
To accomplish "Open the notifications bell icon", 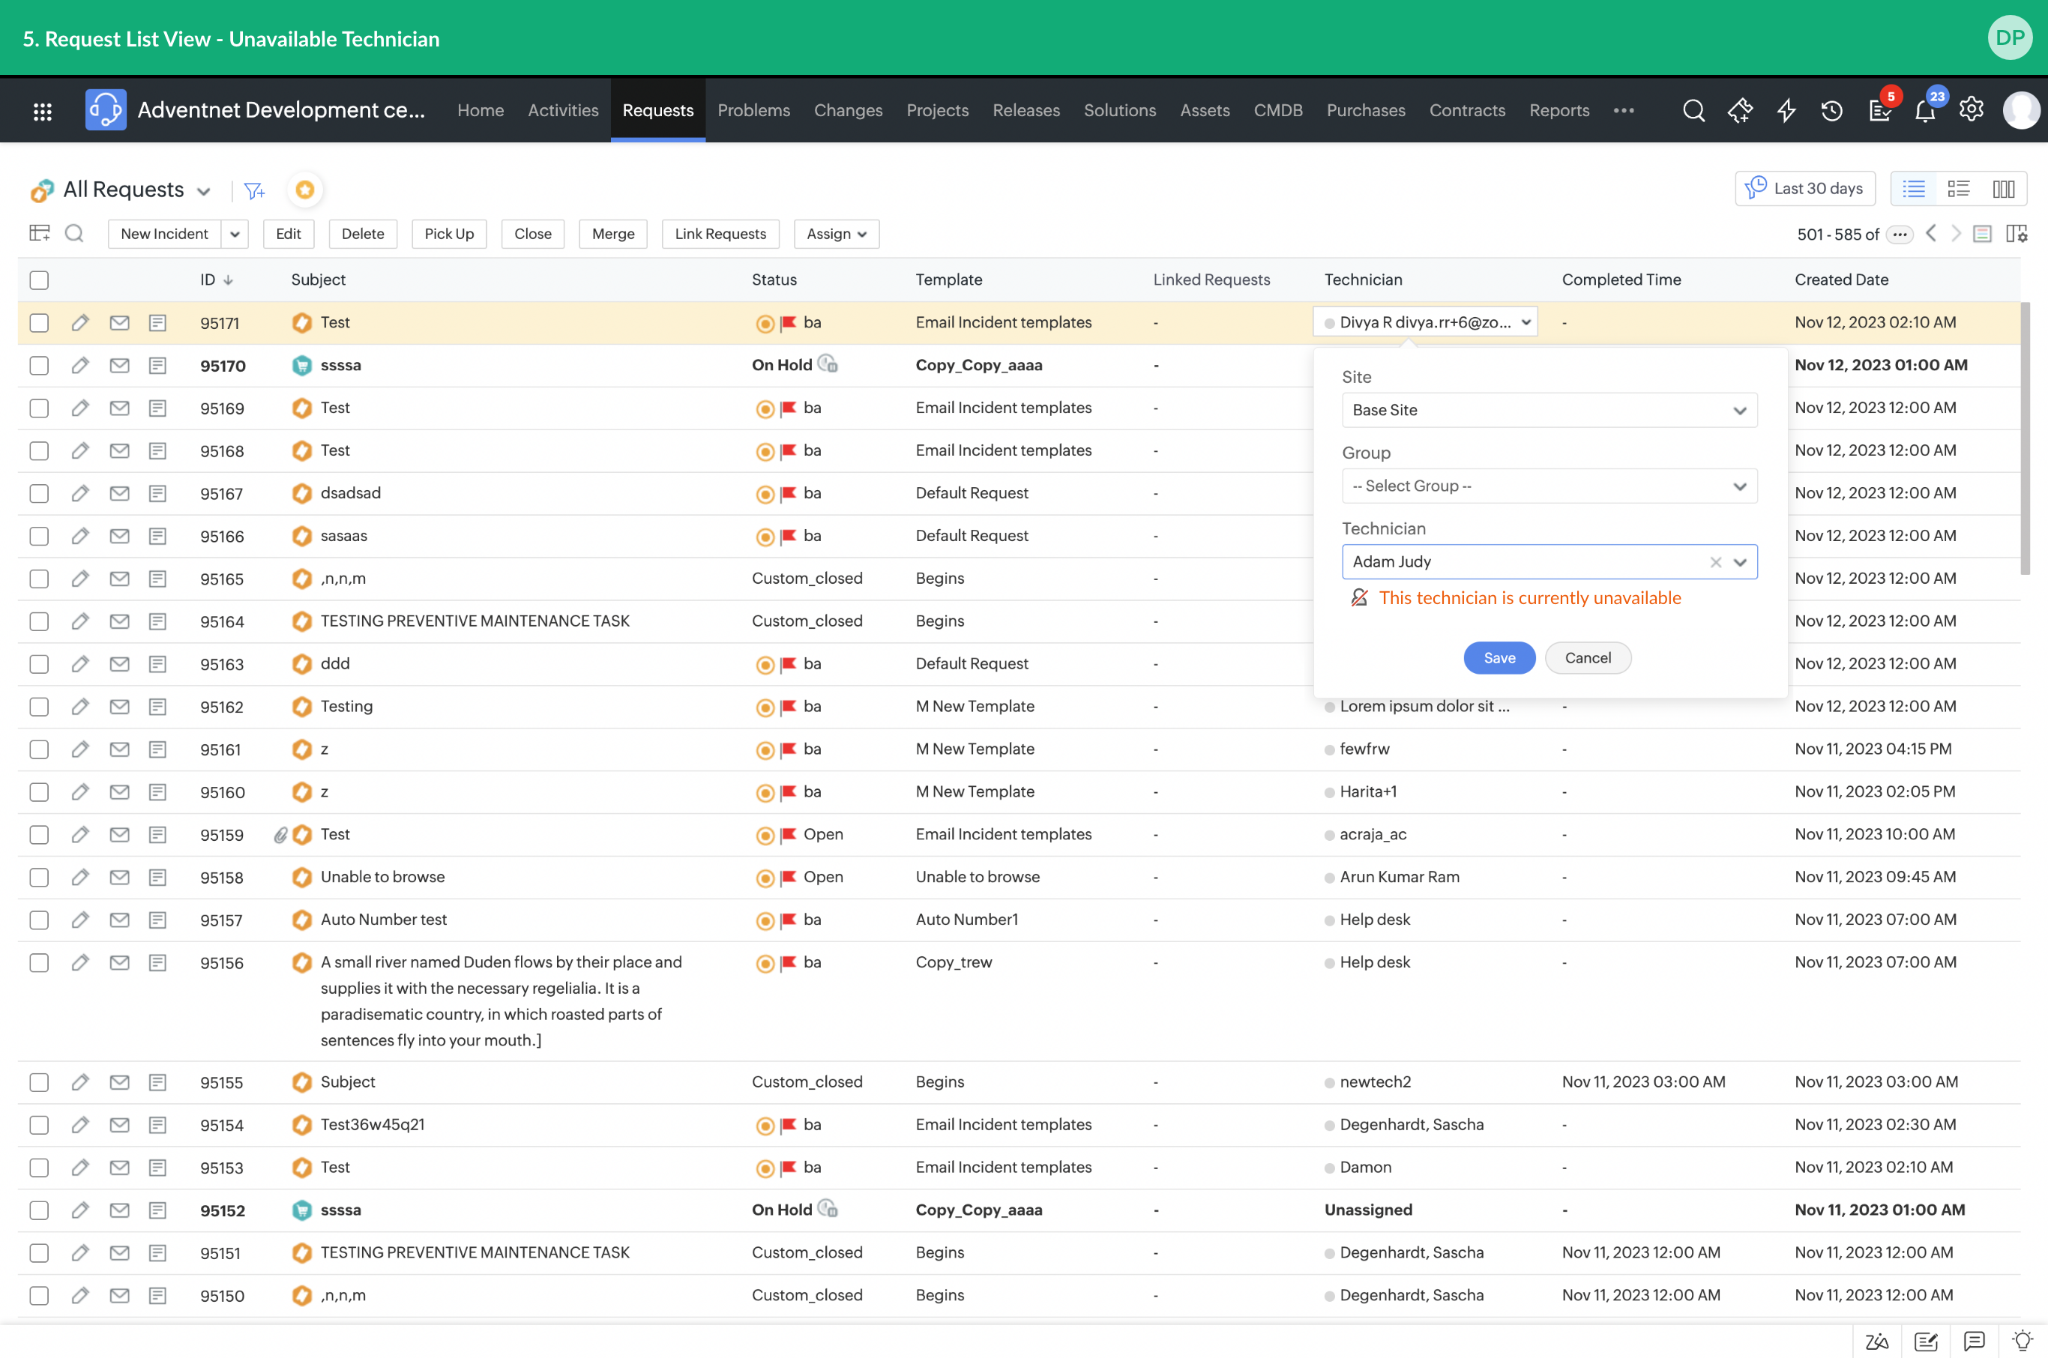I will 1924,111.
